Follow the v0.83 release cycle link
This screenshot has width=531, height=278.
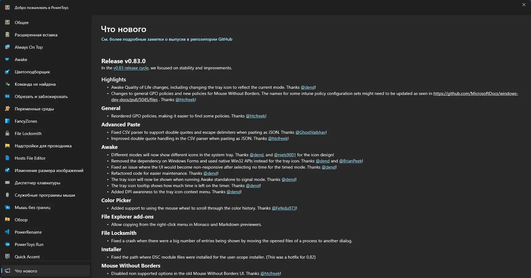(131, 68)
